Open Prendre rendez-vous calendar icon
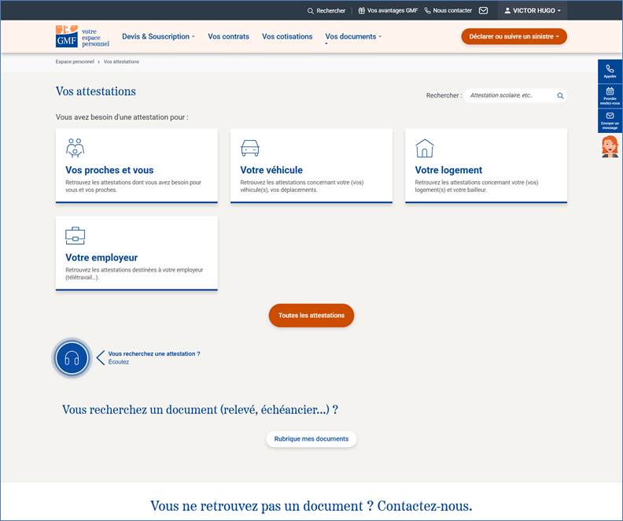 click(x=610, y=95)
